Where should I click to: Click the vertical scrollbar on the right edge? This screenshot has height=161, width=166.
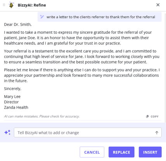tap(165, 67)
